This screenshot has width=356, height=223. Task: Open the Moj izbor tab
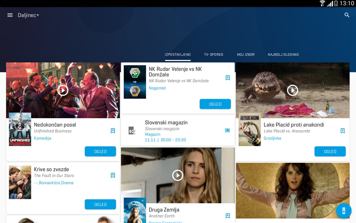click(x=245, y=55)
